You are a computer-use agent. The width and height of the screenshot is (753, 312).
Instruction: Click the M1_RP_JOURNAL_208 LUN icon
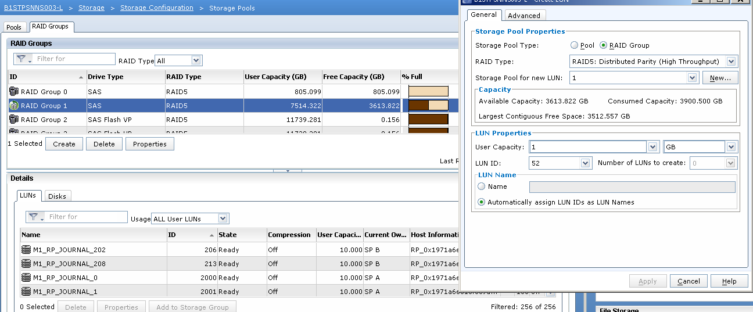tap(26, 264)
